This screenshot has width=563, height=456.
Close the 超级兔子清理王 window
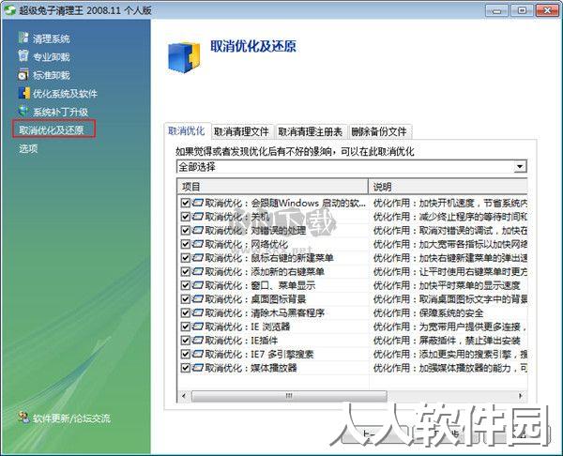(x=548, y=10)
